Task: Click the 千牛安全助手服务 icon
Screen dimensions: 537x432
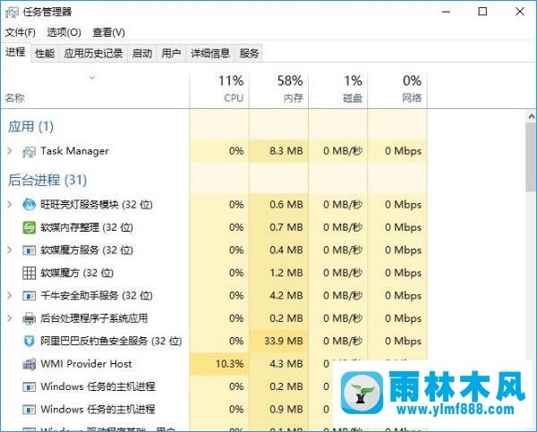Action: click(29, 295)
